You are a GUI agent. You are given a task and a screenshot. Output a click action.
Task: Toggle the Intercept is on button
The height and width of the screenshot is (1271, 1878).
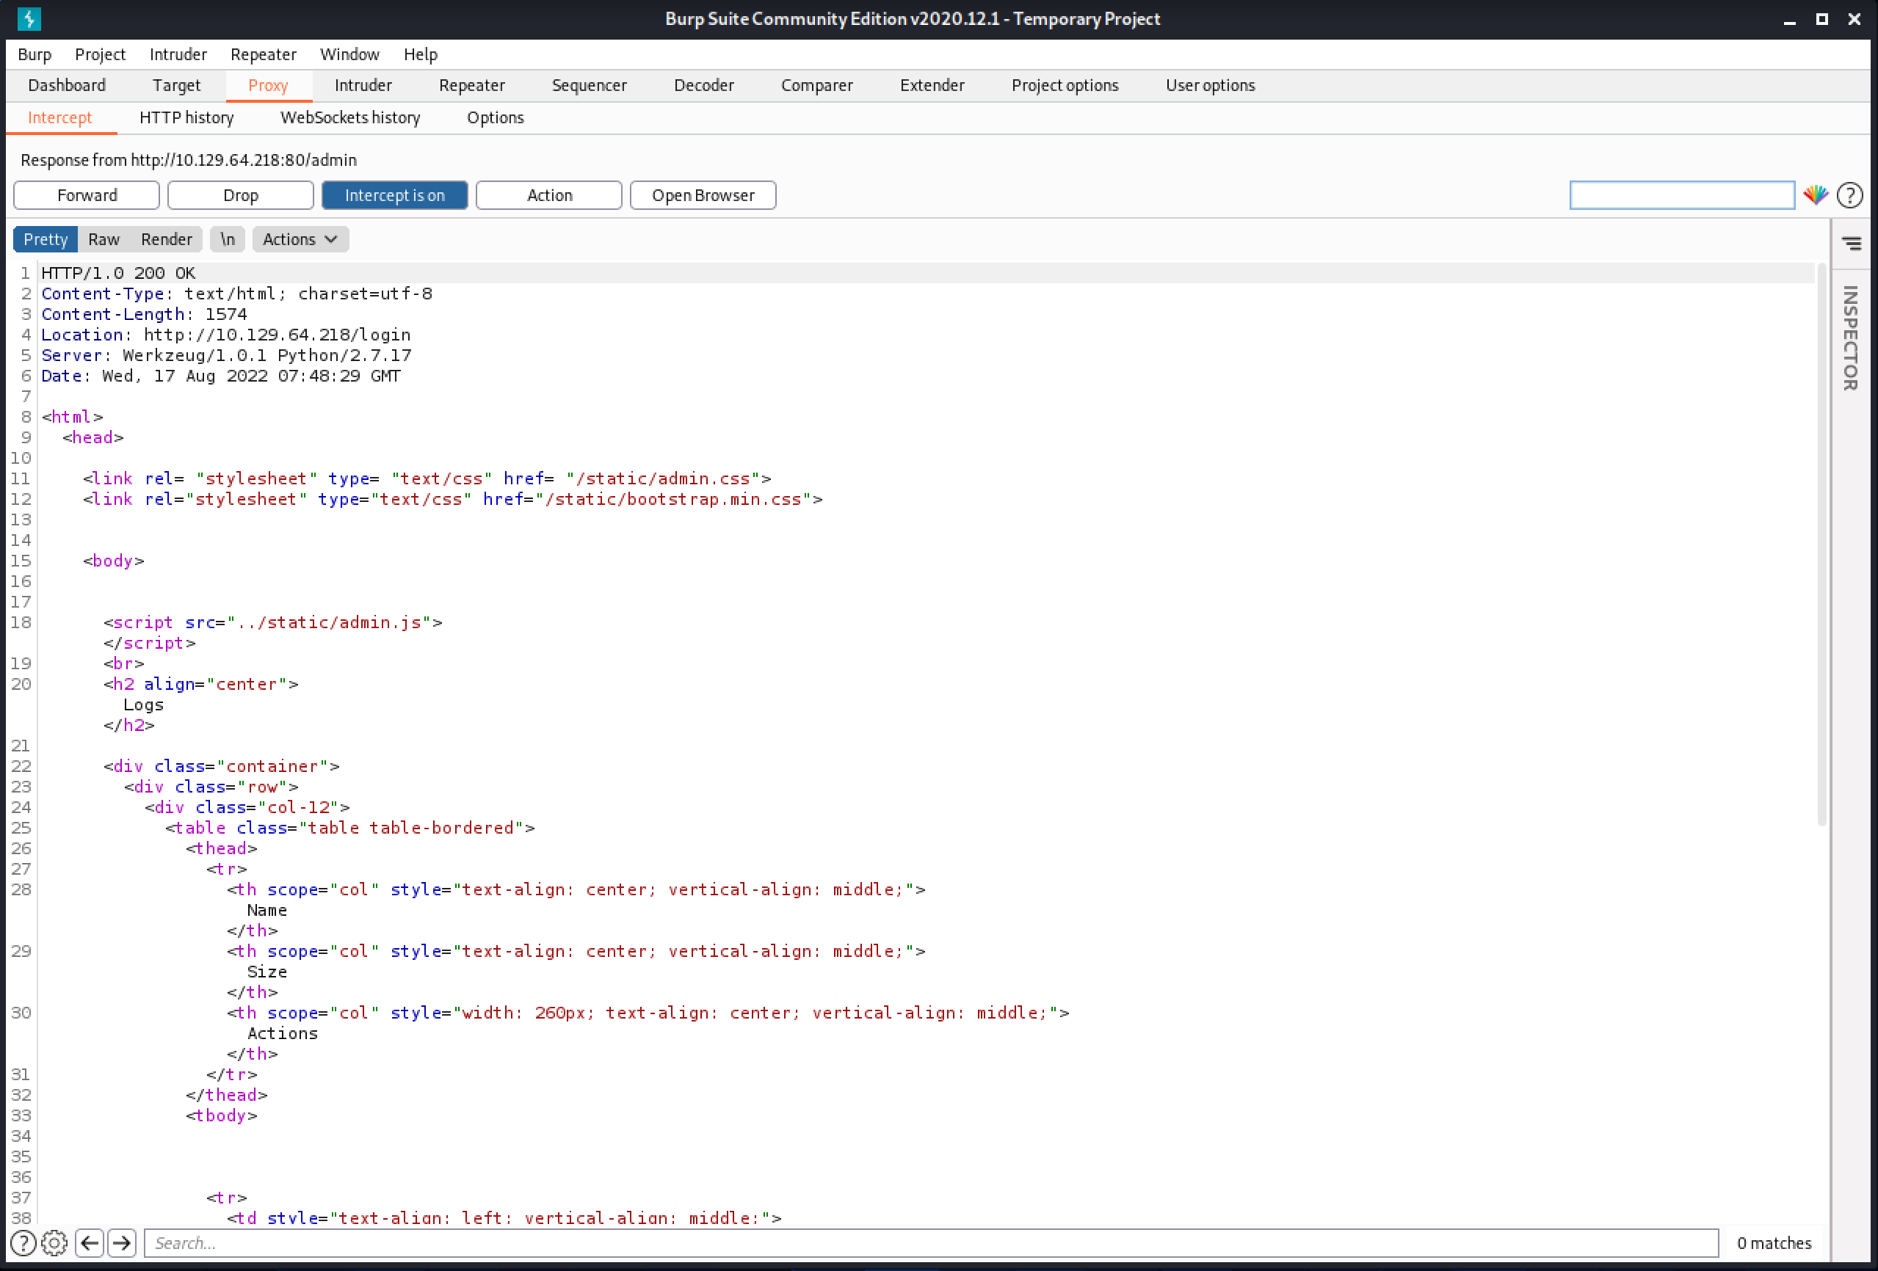[x=394, y=195]
